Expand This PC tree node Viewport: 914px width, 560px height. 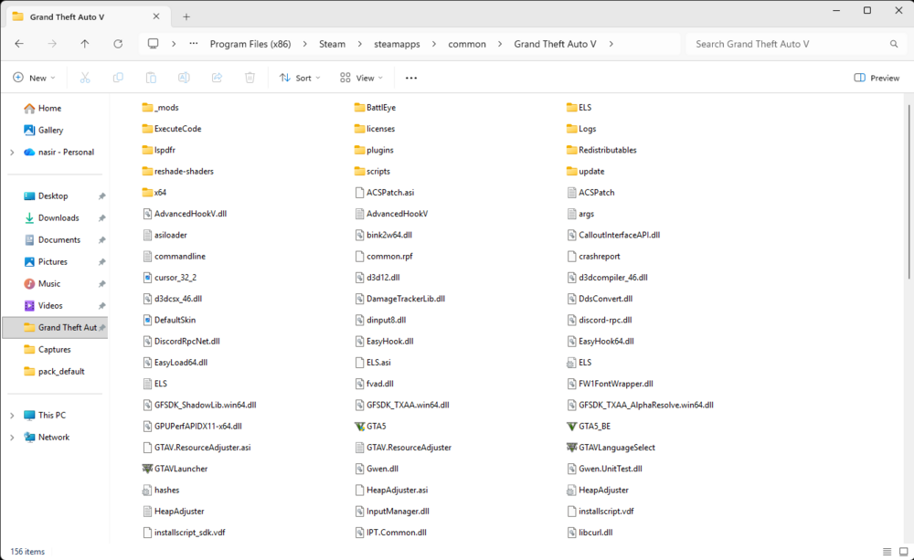pyautogui.click(x=12, y=416)
